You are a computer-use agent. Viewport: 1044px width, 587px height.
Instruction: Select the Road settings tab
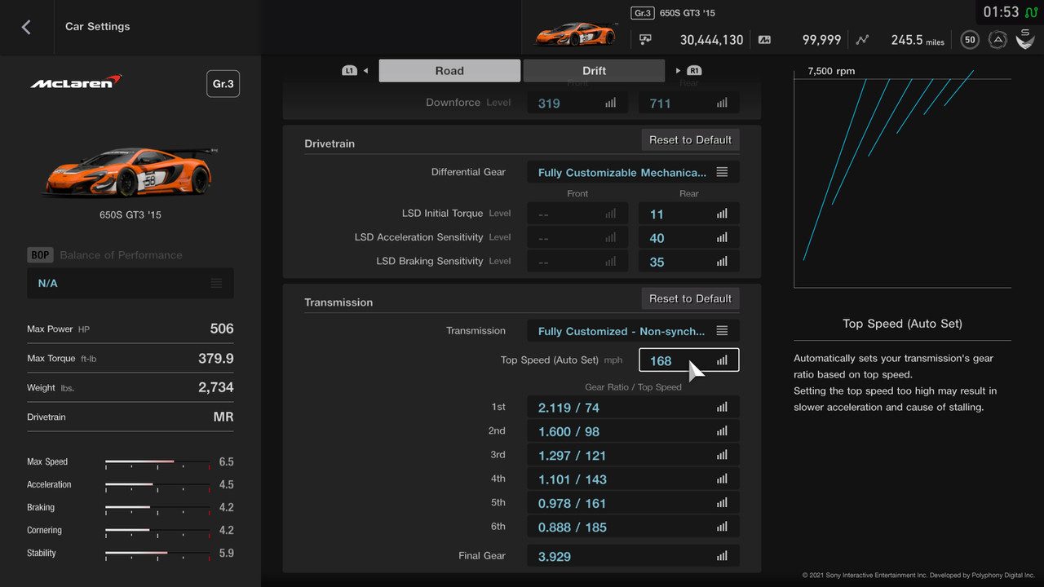tap(449, 71)
